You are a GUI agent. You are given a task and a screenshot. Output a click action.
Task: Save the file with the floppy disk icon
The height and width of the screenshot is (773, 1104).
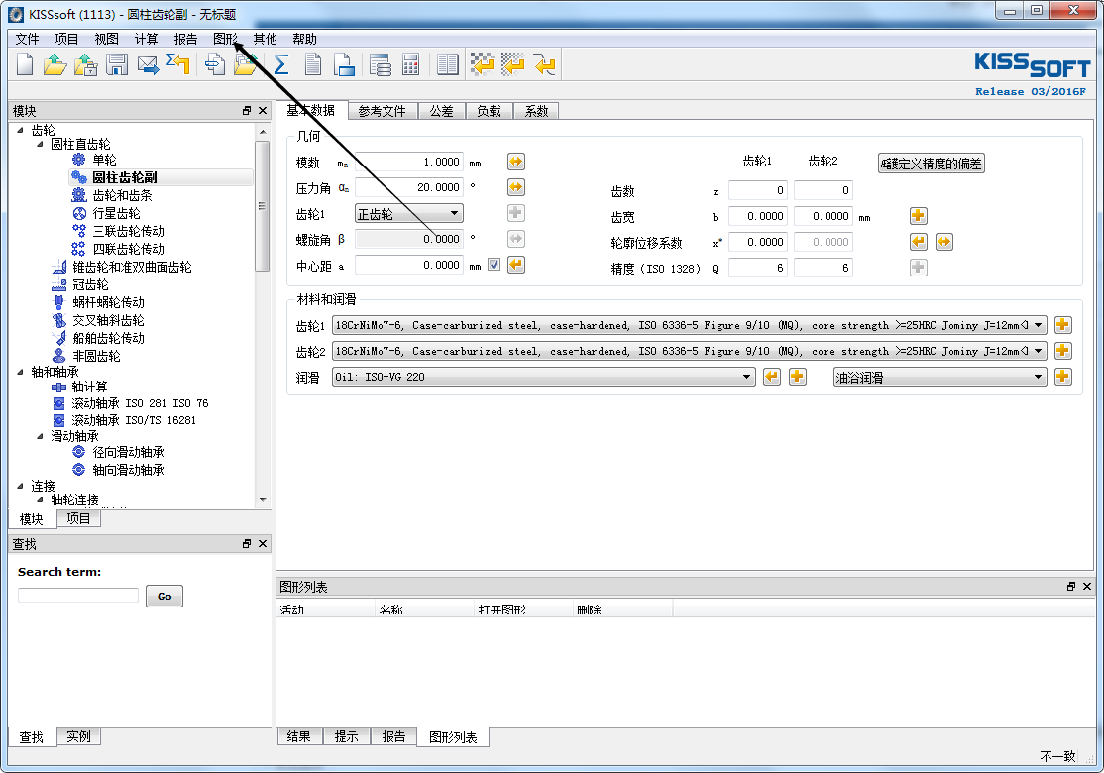coord(117,64)
